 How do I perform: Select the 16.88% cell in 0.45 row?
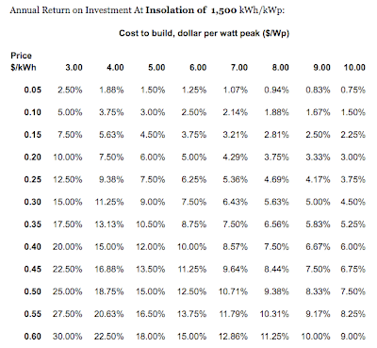click(109, 269)
